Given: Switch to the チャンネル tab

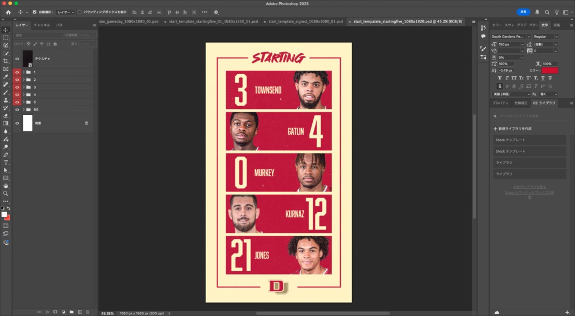Looking at the screenshot, I should (x=42, y=25).
